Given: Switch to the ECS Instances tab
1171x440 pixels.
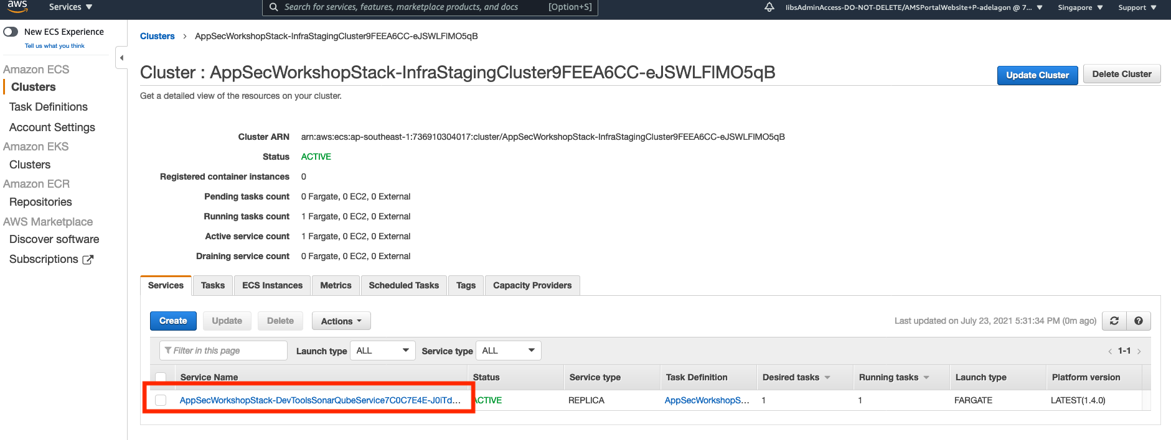Looking at the screenshot, I should pos(273,285).
